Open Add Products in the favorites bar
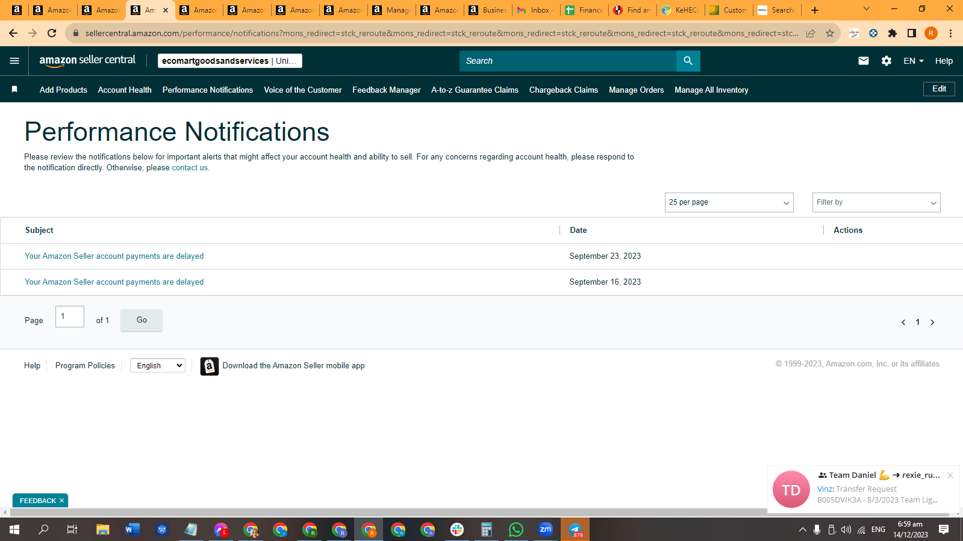Viewport: 963px width, 541px height. click(63, 90)
